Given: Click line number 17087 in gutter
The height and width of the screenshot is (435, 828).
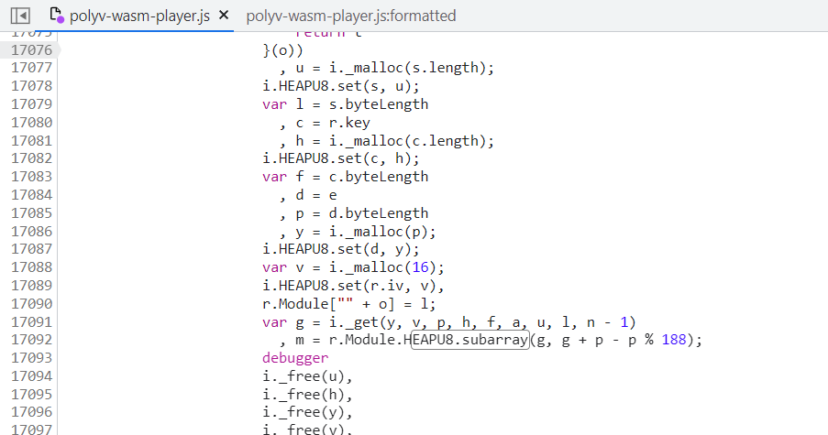Looking at the screenshot, I should (32, 249).
